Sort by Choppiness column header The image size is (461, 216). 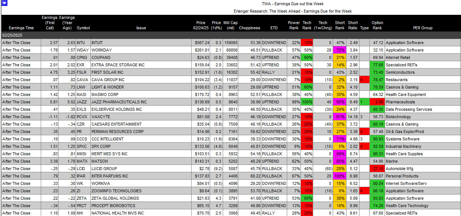(x=249, y=28)
